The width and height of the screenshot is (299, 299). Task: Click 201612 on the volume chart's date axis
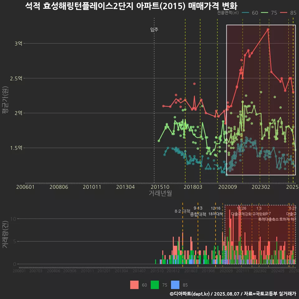point(173,271)
